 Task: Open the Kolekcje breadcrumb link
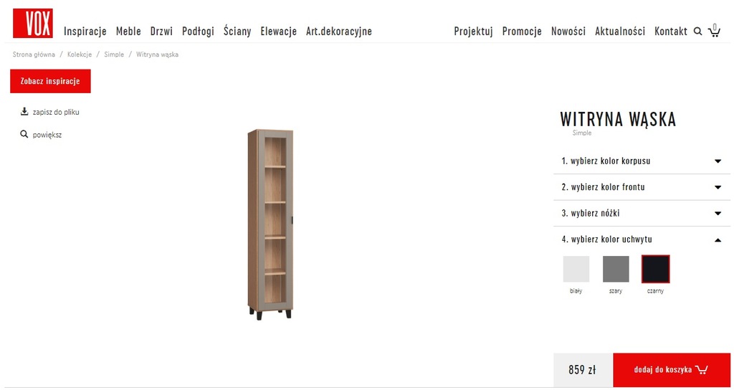click(80, 54)
